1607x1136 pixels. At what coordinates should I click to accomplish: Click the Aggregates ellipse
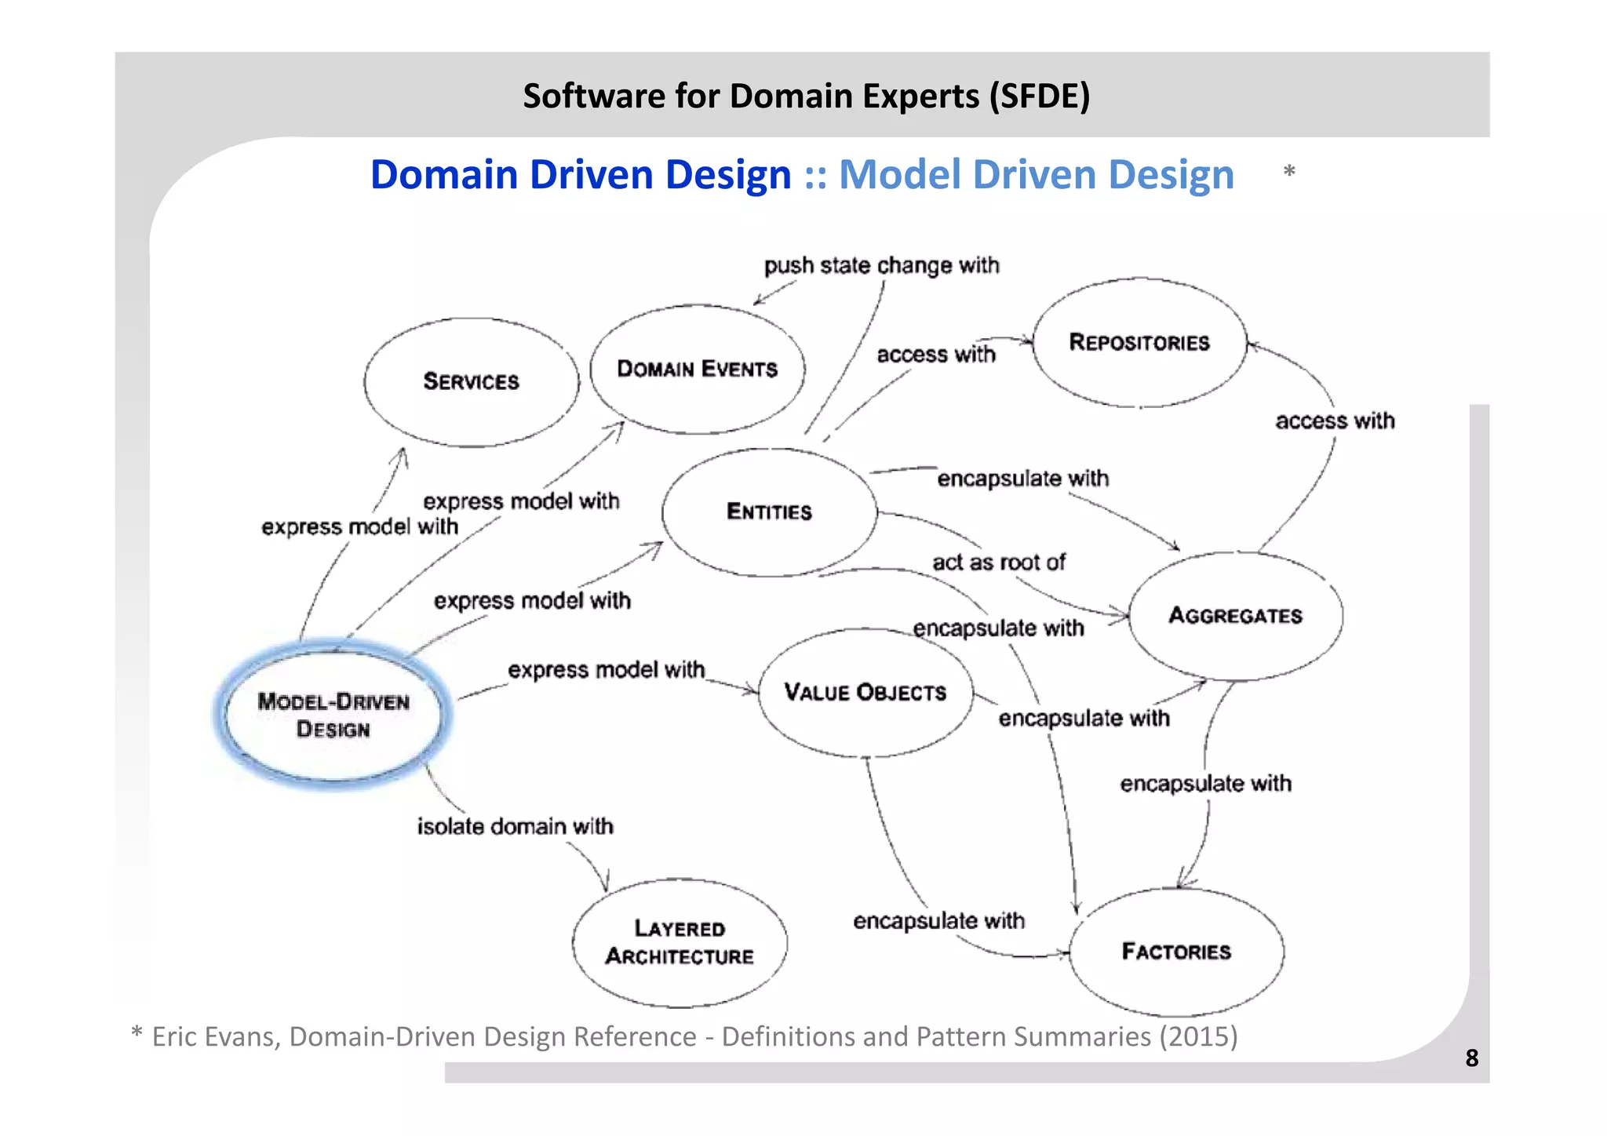(x=1236, y=616)
